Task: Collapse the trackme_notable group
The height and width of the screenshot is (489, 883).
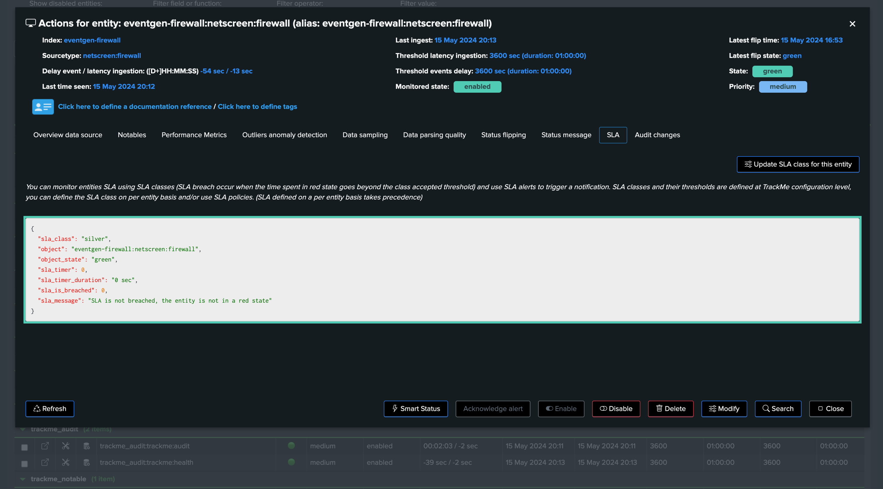Action: coord(23,479)
